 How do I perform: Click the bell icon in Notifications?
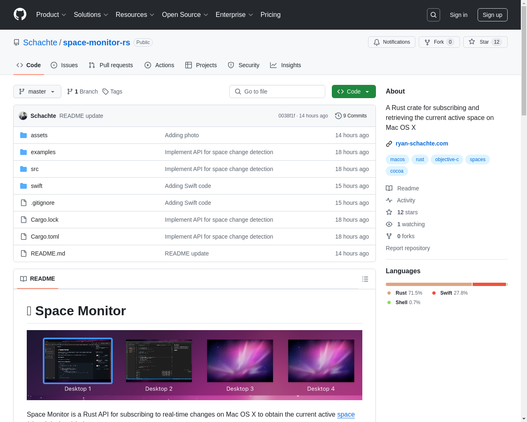point(377,42)
